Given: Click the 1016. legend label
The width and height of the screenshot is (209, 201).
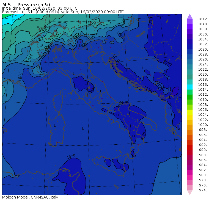Looking at the screenshot, I should (x=203, y=84).
